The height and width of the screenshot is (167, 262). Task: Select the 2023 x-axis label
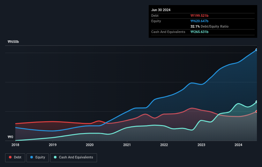point(201,145)
